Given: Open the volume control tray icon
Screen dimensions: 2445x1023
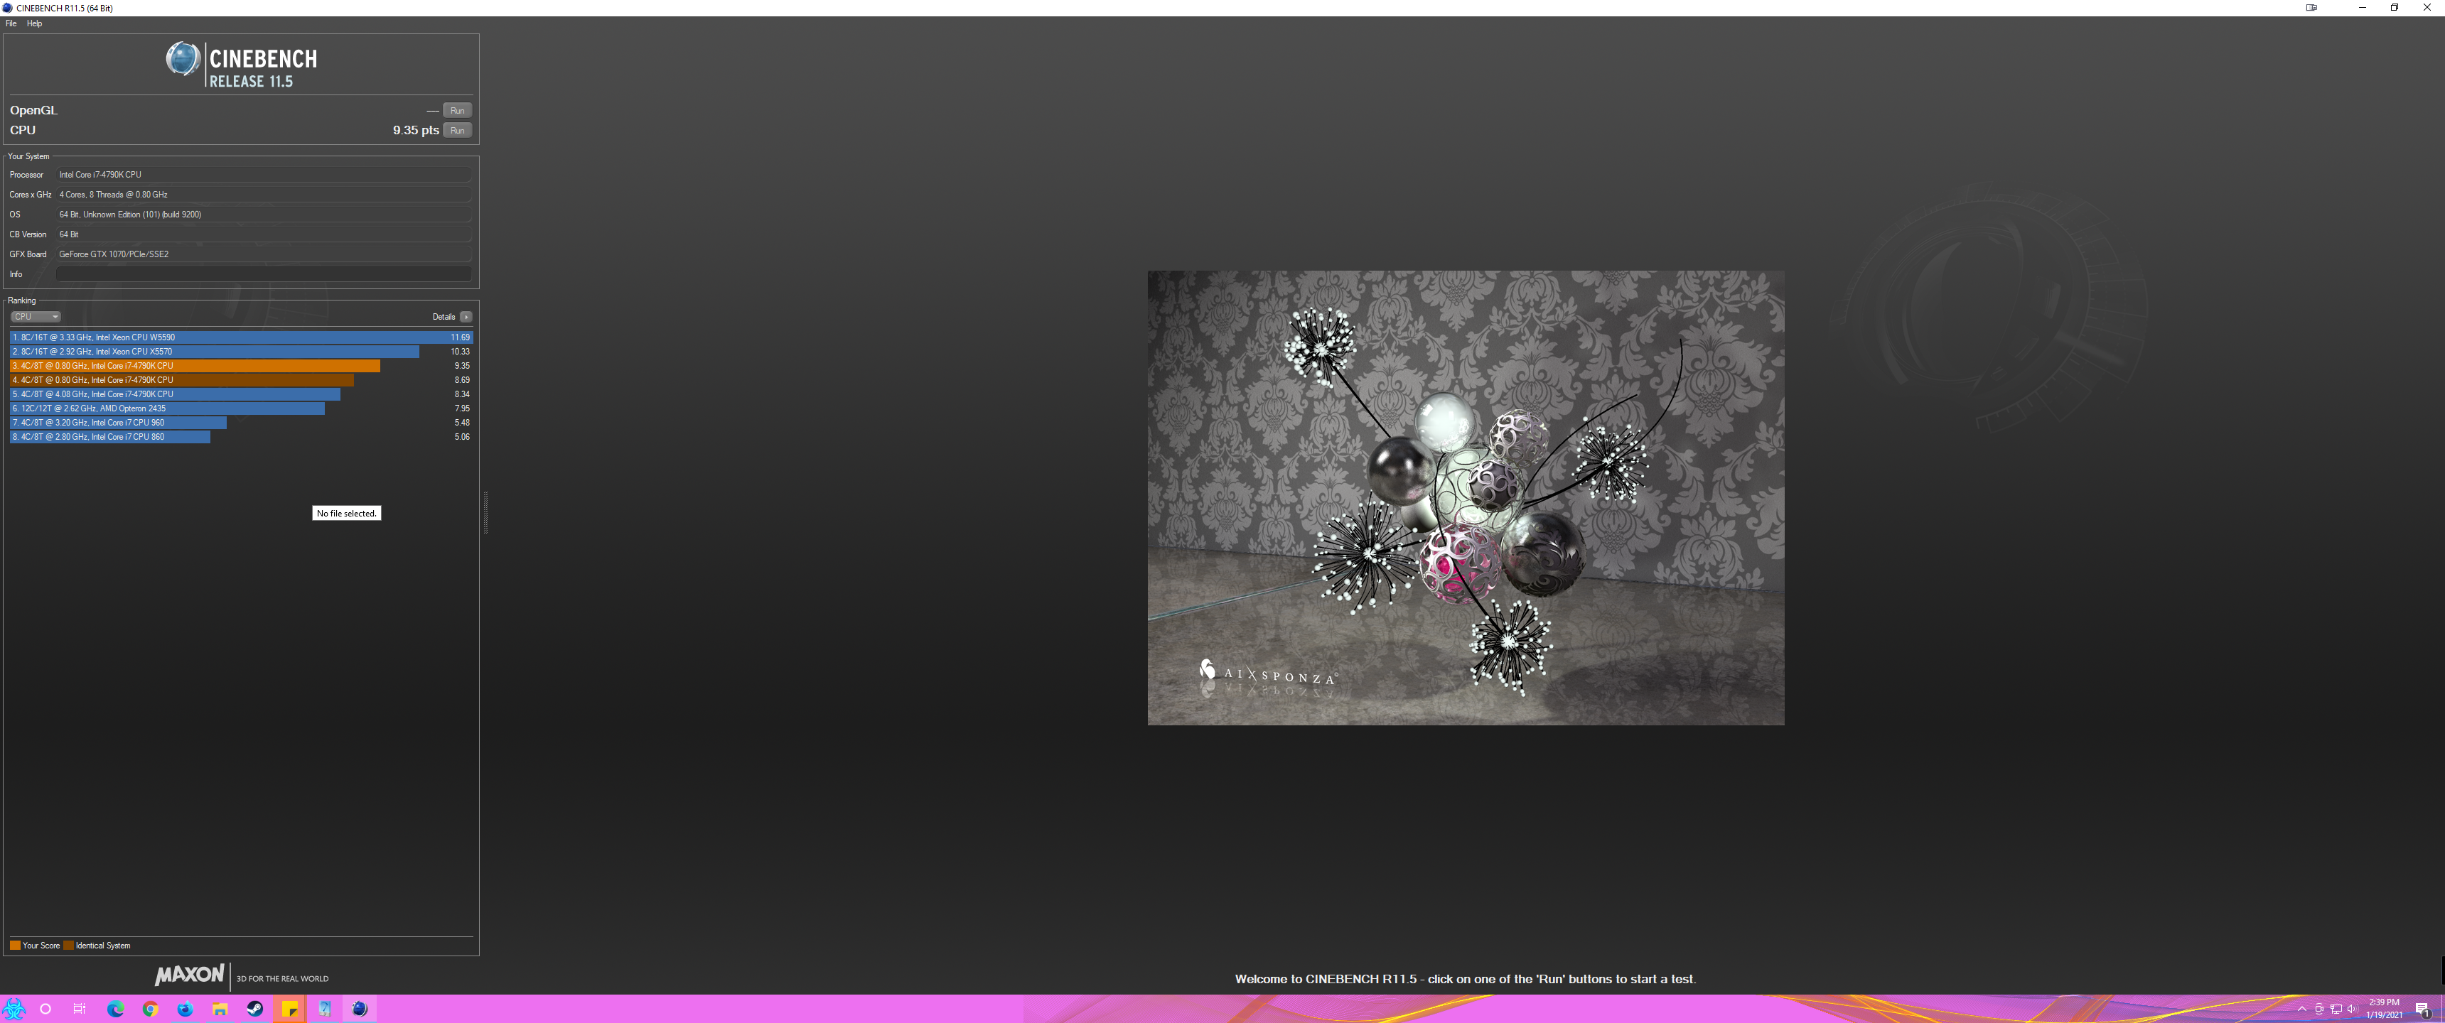Looking at the screenshot, I should click(2352, 1009).
